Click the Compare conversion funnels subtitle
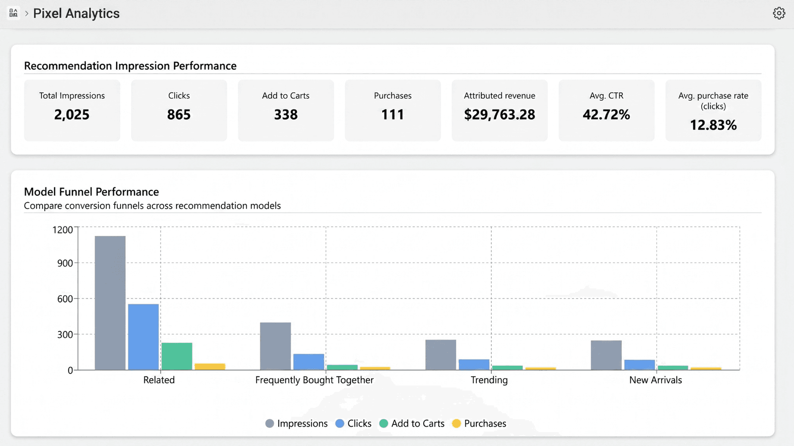The image size is (794, 446). click(x=152, y=206)
